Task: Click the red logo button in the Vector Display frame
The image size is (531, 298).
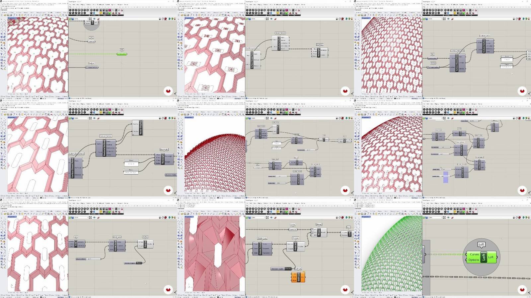Action: (x=168, y=190)
